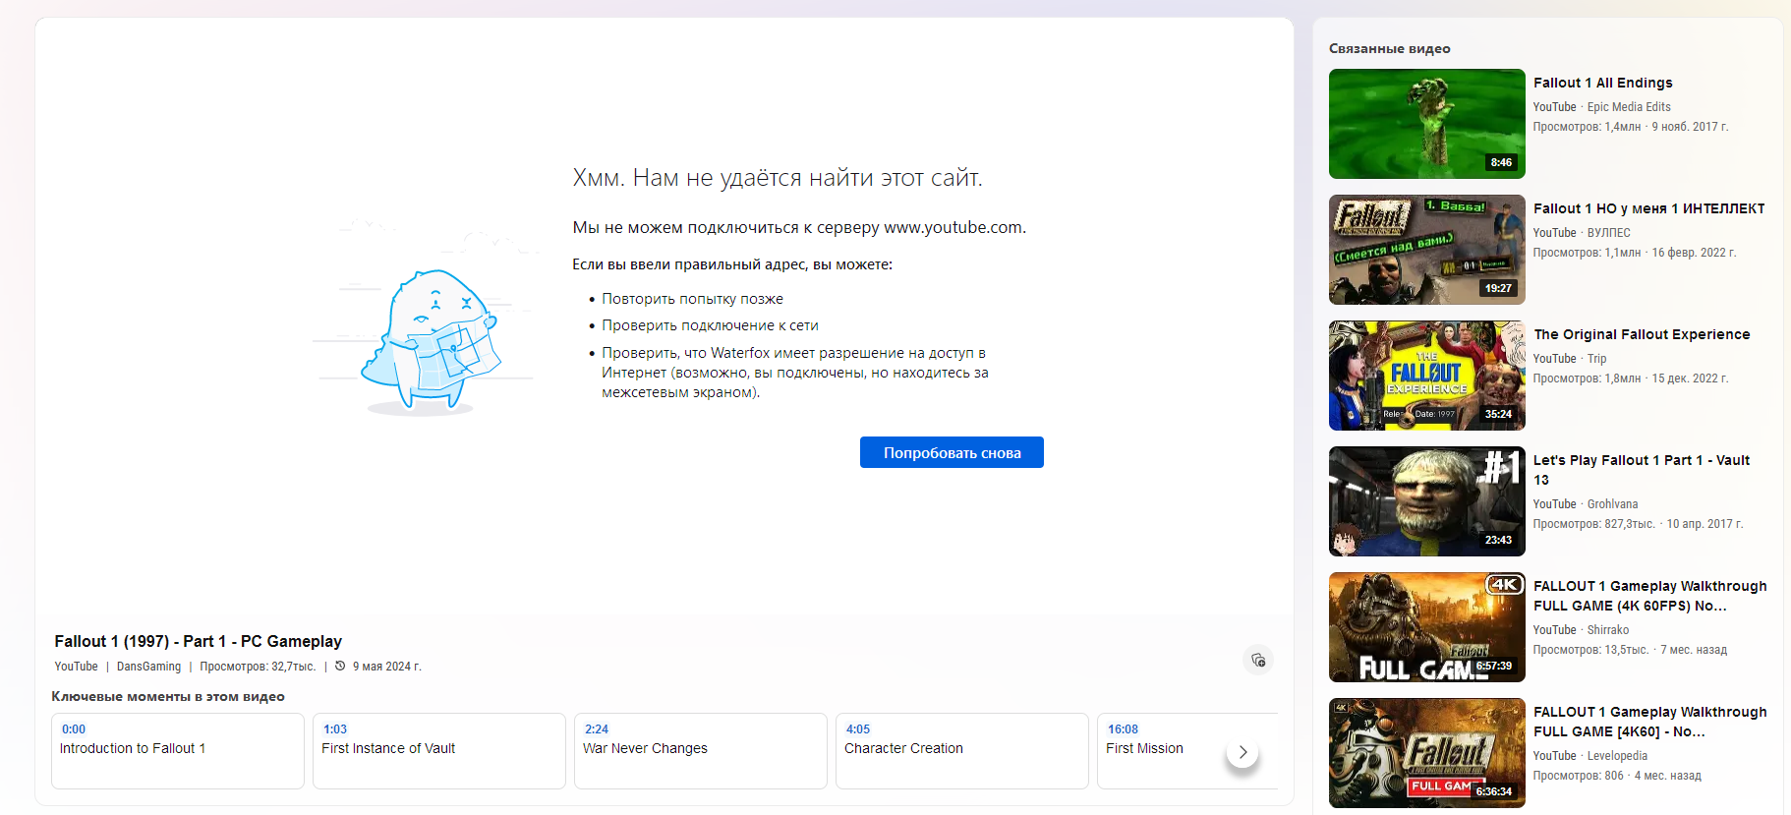Open Levelopedia 4K60 full game thumbnail

1426,753
